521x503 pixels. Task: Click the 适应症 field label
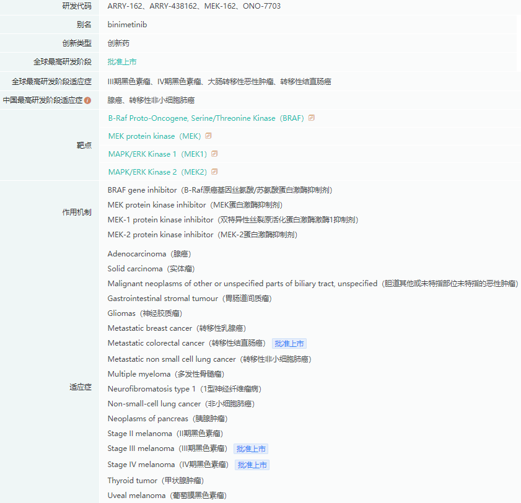tap(81, 387)
